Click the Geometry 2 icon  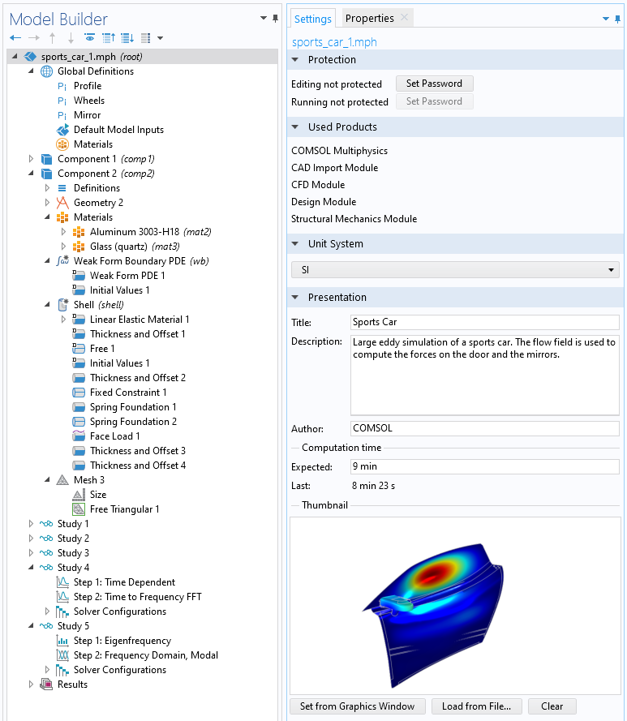coord(62,203)
